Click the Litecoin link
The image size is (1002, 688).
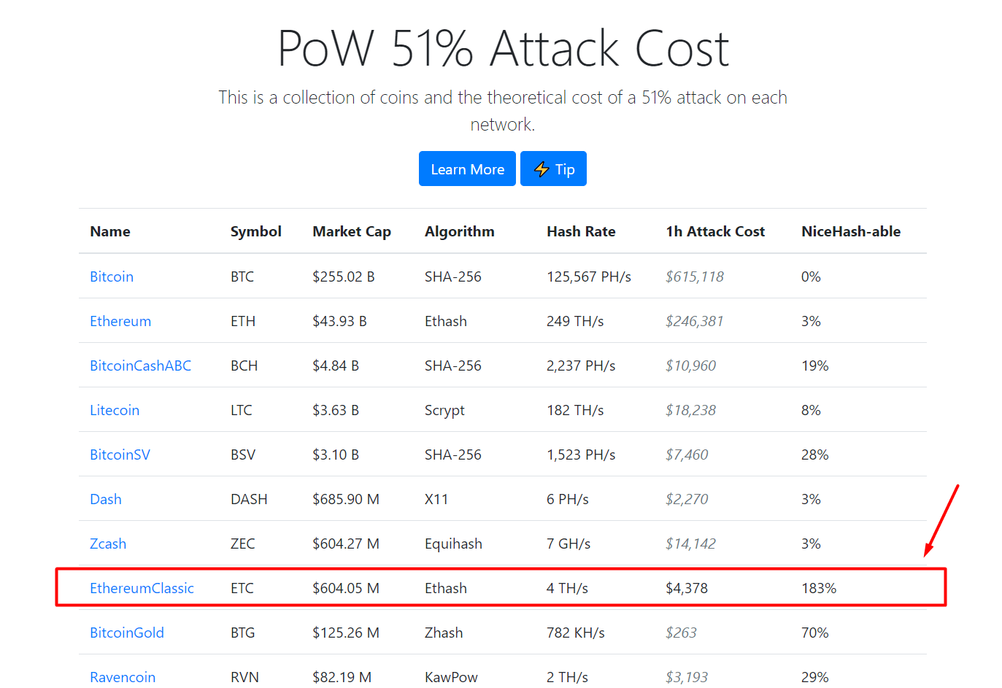(115, 410)
